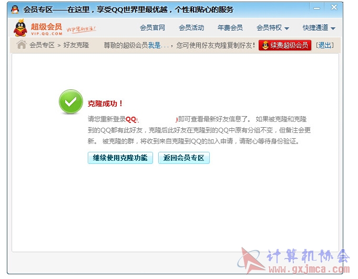Screen dimensions: 358x279
Task: Click the 克隆成功！ heading text
Action: [x=105, y=104]
